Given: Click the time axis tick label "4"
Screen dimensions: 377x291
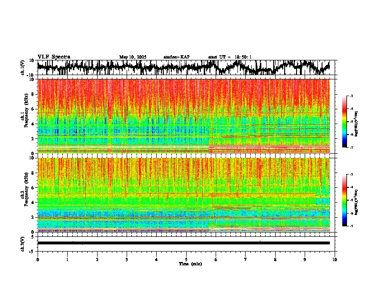Looking at the screenshot, I should click(x=157, y=260).
